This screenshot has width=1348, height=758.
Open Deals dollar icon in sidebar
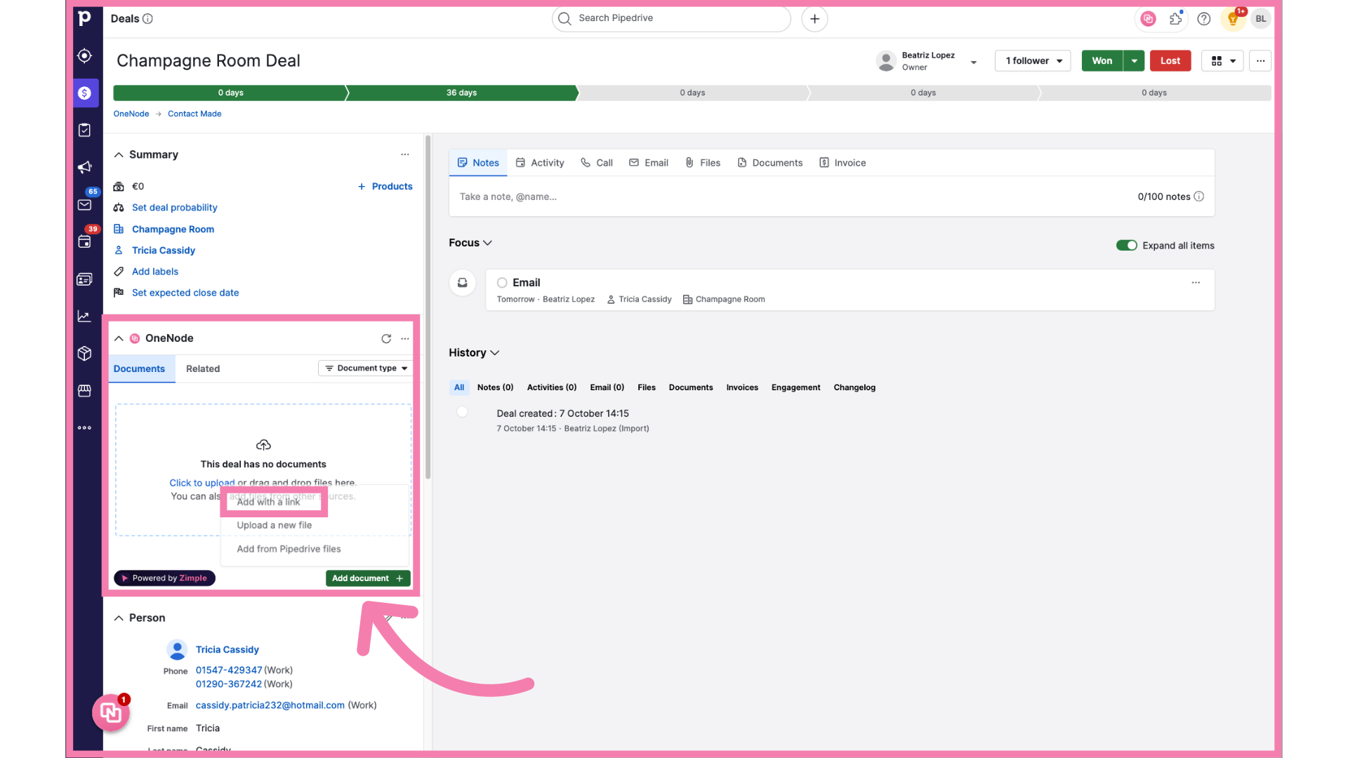(84, 93)
